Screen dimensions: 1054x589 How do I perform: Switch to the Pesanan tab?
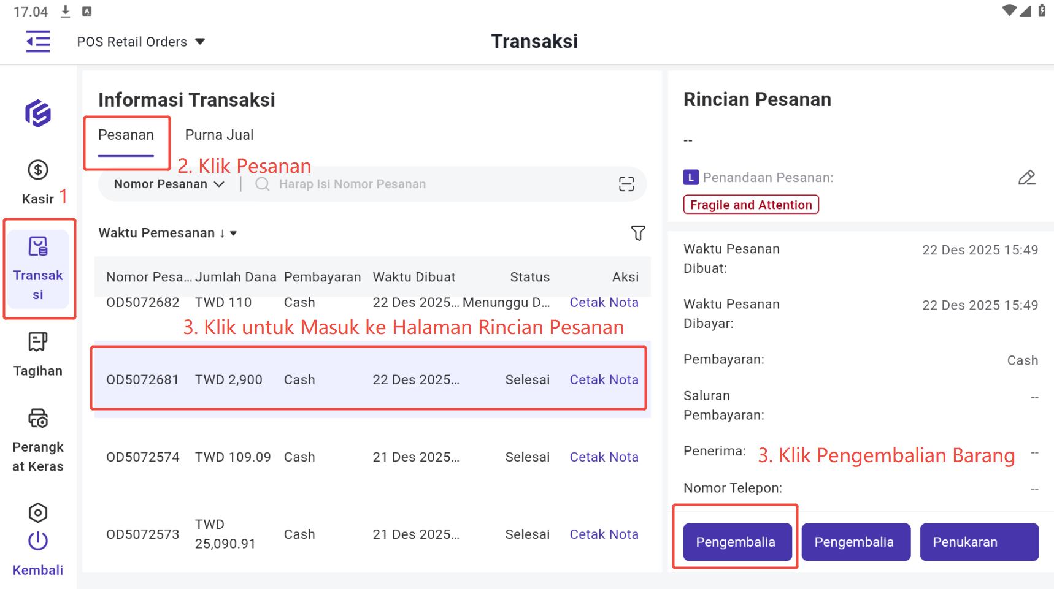coord(126,135)
